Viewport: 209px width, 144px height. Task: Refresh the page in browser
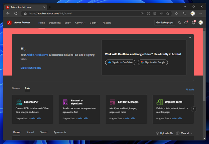[16, 13]
